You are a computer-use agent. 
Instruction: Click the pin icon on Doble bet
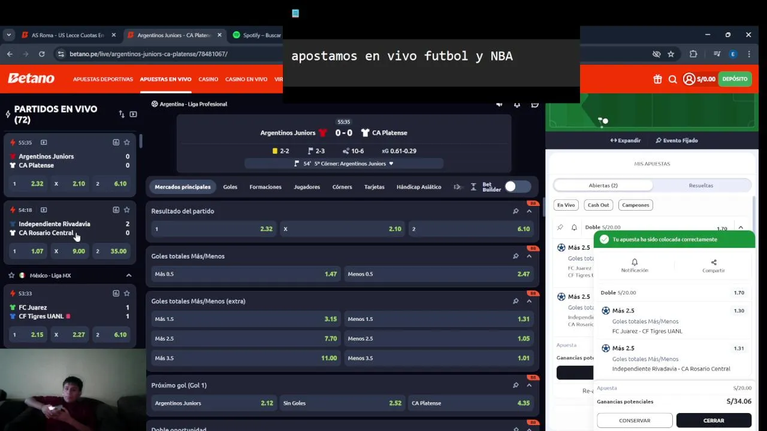click(x=560, y=227)
